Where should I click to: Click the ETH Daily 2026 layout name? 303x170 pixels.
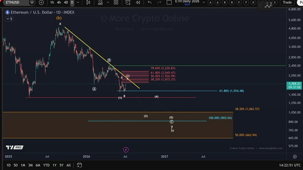click(x=187, y=1)
